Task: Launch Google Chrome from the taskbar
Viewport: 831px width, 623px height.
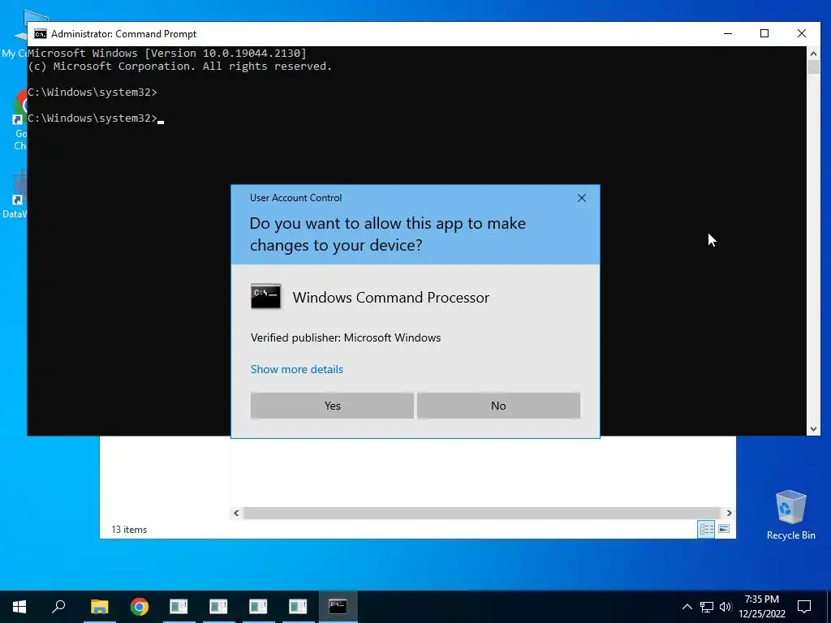Action: [140, 607]
